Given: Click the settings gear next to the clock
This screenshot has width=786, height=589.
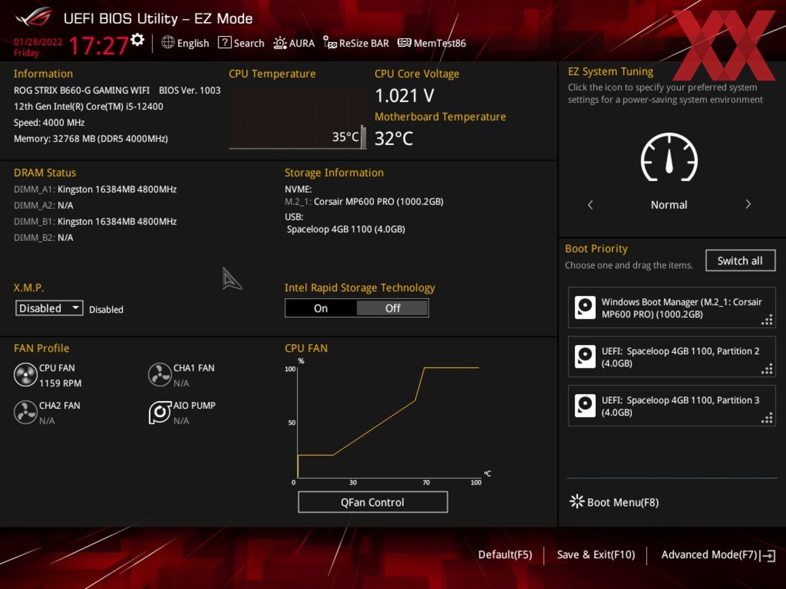Looking at the screenshot, I should pyautogui.click(x=138, y=39).
